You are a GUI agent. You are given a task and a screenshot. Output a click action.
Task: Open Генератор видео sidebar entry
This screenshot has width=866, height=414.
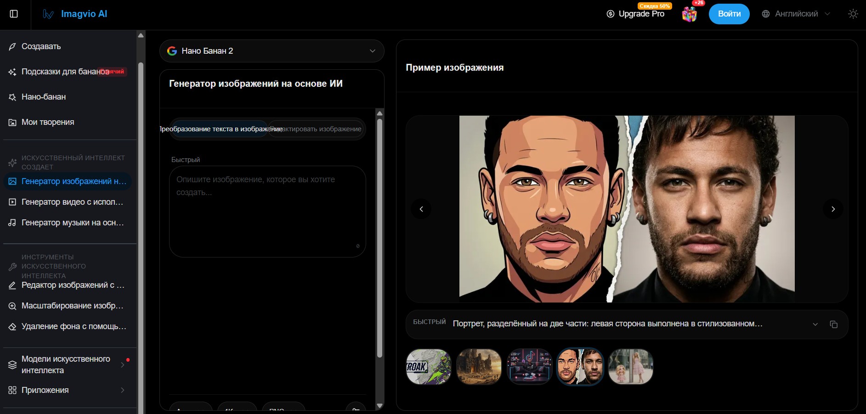pyautogui.click(x=68, y=202)
